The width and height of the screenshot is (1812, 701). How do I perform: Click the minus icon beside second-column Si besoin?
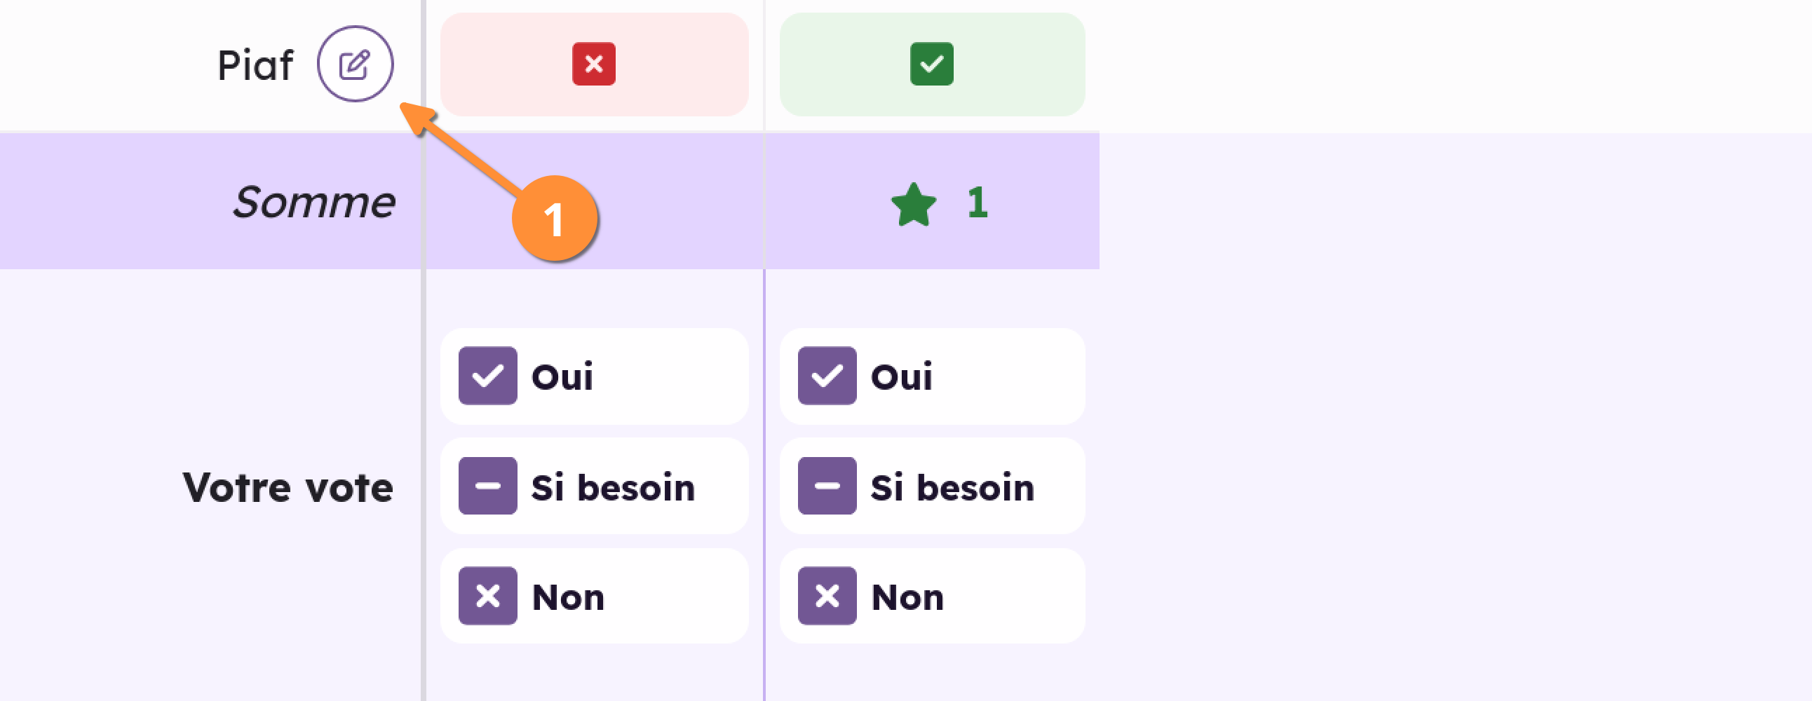[x=827, y=486]
